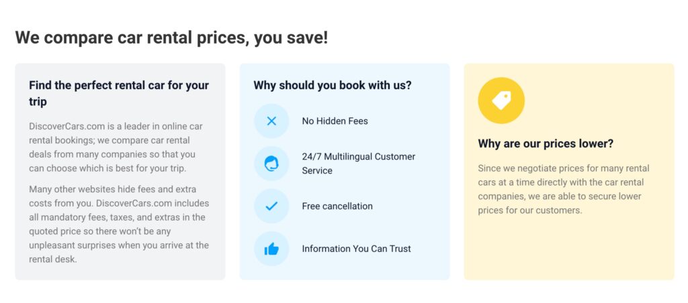Screen dimensions: 688x303
Task: Click the gray card about finding a rental car
Action: pyautogui.click(x=120, y=172)
